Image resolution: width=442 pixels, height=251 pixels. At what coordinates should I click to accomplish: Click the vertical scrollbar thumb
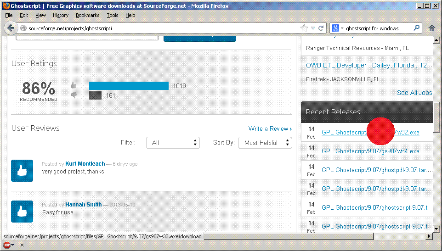coord(436,117)
